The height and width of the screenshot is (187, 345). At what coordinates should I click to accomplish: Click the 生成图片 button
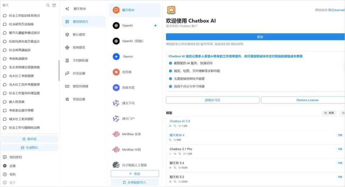(29, 148)
